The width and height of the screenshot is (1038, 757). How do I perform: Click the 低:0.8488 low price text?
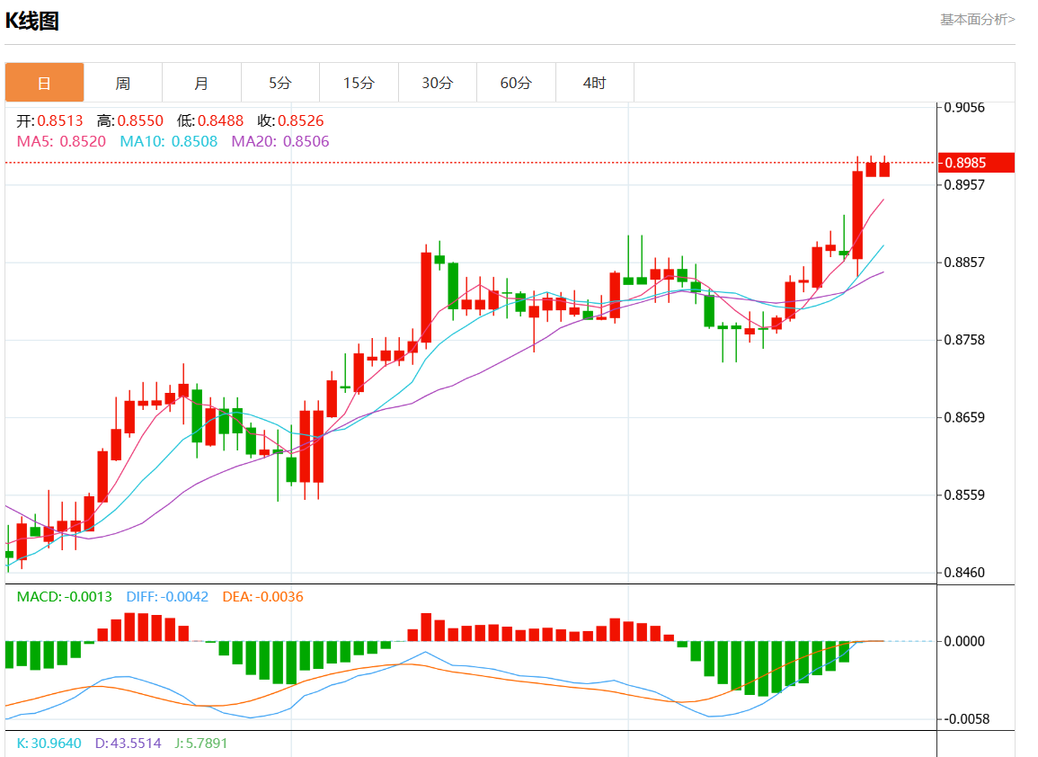point(210,120)
